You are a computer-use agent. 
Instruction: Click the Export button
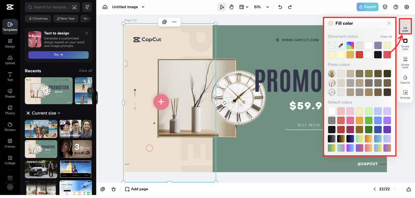click(367, 7)
